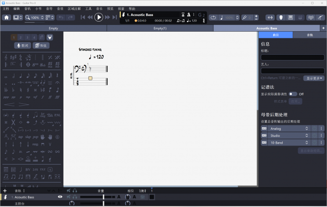Toggle show actual concert pitch switch

pos(292,94)
